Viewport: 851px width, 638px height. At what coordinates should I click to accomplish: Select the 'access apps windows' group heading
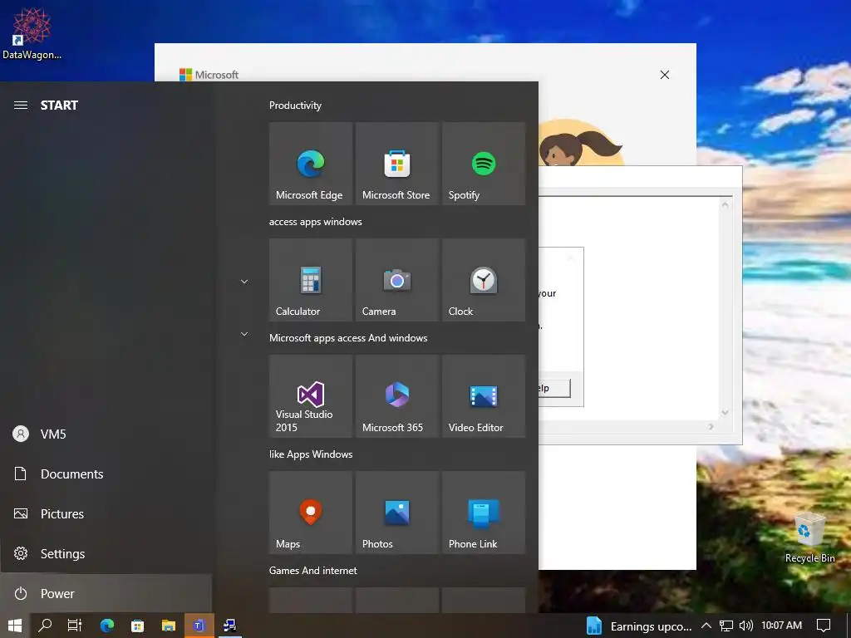[315, 221]
